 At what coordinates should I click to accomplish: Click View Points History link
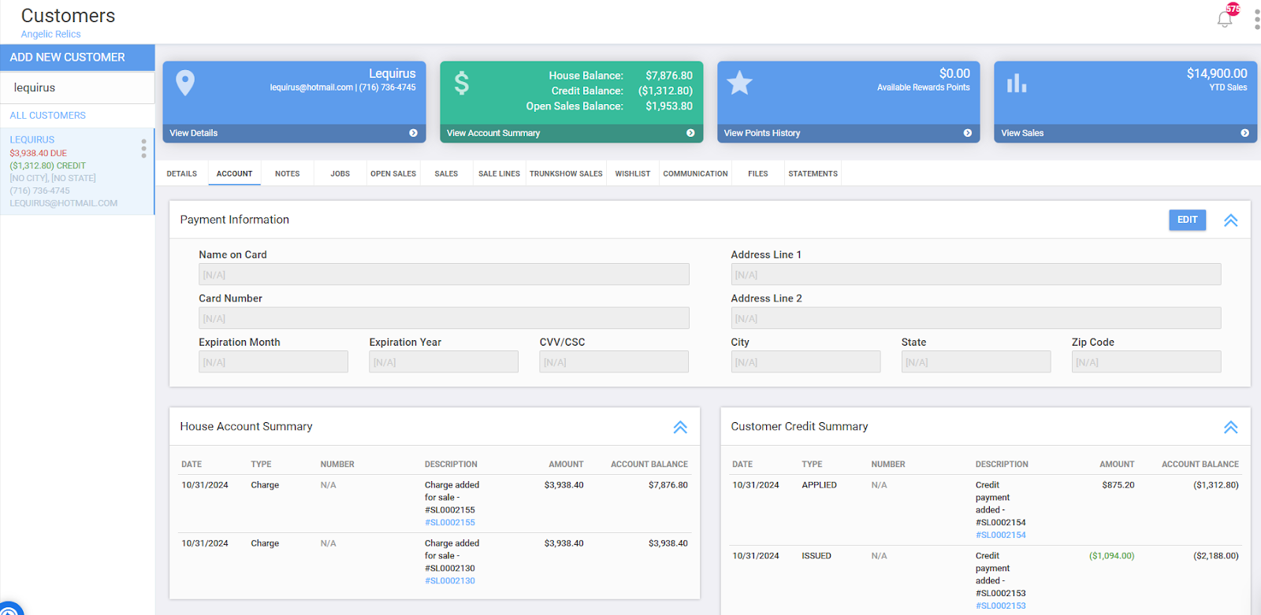[x=762, y=133]
